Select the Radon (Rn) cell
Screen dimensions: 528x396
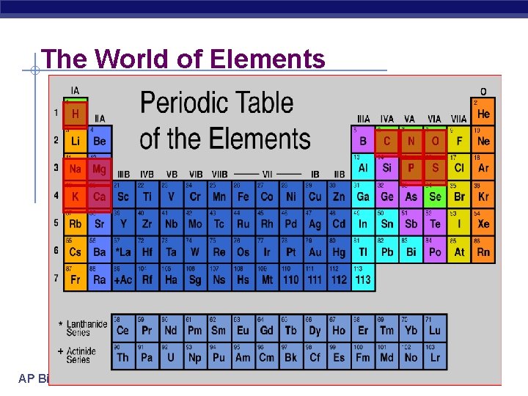point(483,250)
